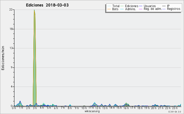
Task: Click the green peak near 16 h
Action: 126,104
